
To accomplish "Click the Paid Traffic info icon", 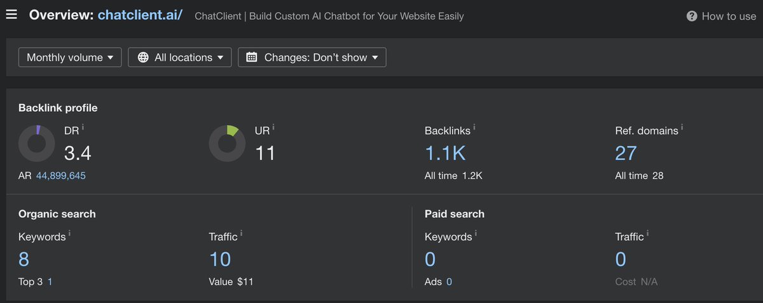I will 647,233.
